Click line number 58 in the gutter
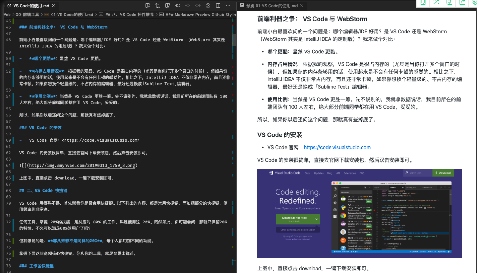 (x=9, y=128)
